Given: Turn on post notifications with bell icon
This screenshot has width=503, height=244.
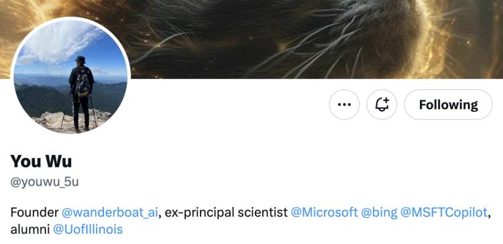Looking at the screenshot, I should [382, 105].
